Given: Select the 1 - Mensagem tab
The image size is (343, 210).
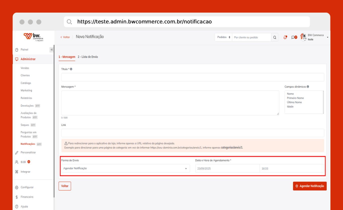Looking at the screenshot, I should point(67,57).
